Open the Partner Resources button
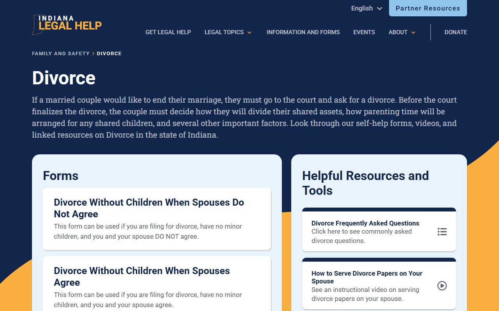This screenshot has width=499, height=311. click(x=428, y=8)
